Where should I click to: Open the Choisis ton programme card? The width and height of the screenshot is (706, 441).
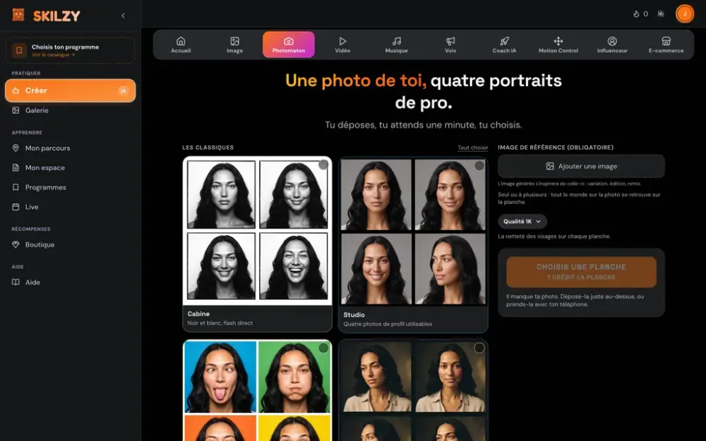[70, 50]
